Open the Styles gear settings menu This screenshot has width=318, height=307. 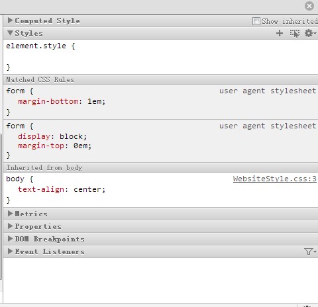[x=310, y=33]
